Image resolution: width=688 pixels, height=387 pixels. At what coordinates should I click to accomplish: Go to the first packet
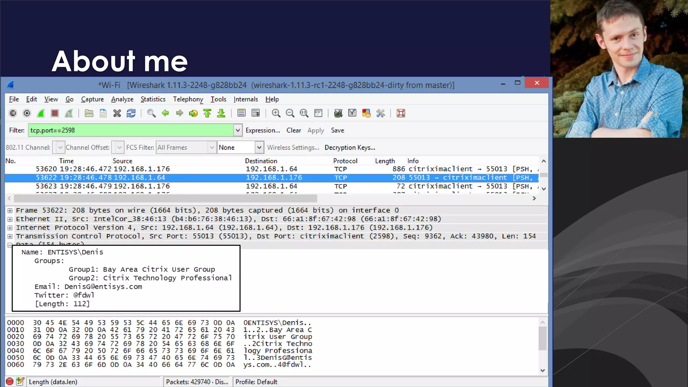pos(207,113)
